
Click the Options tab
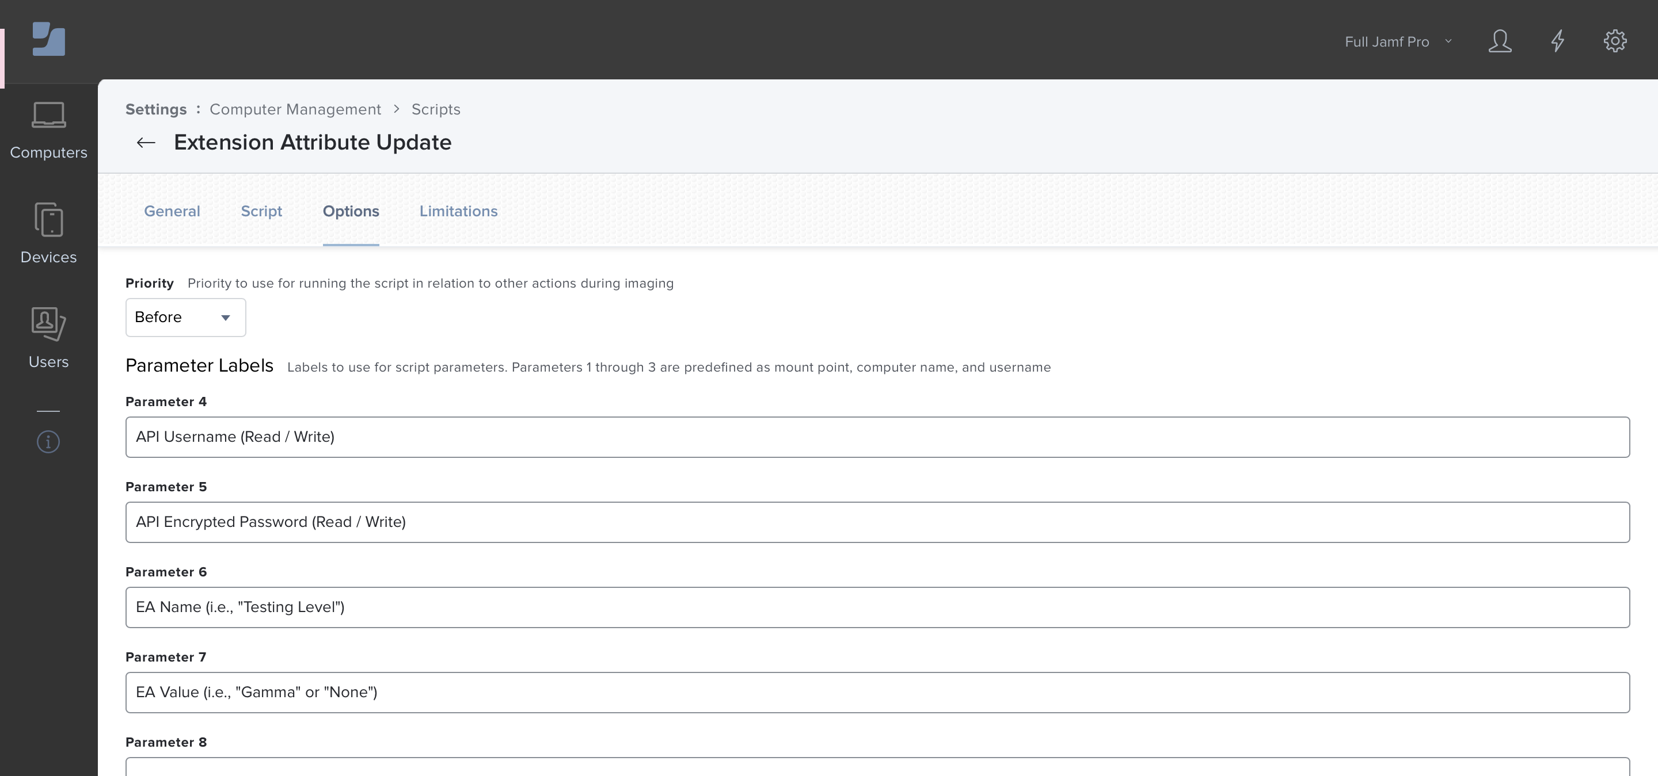351,211
